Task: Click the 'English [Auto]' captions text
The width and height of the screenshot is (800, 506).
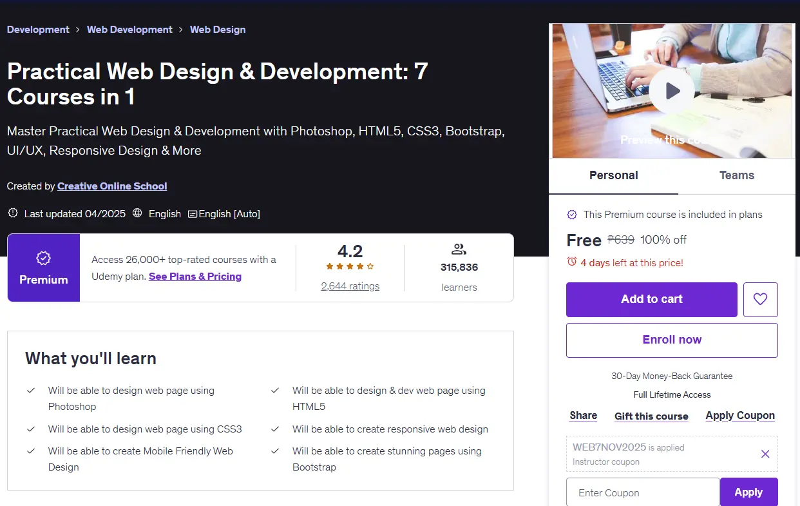Action: tap(229, 214)
